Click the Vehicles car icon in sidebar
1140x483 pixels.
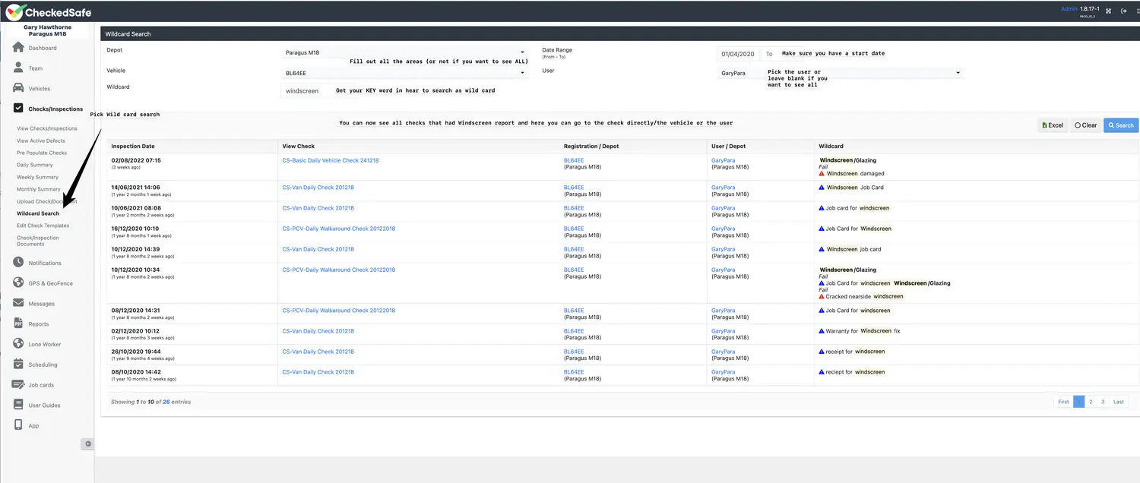click(18, 89)
